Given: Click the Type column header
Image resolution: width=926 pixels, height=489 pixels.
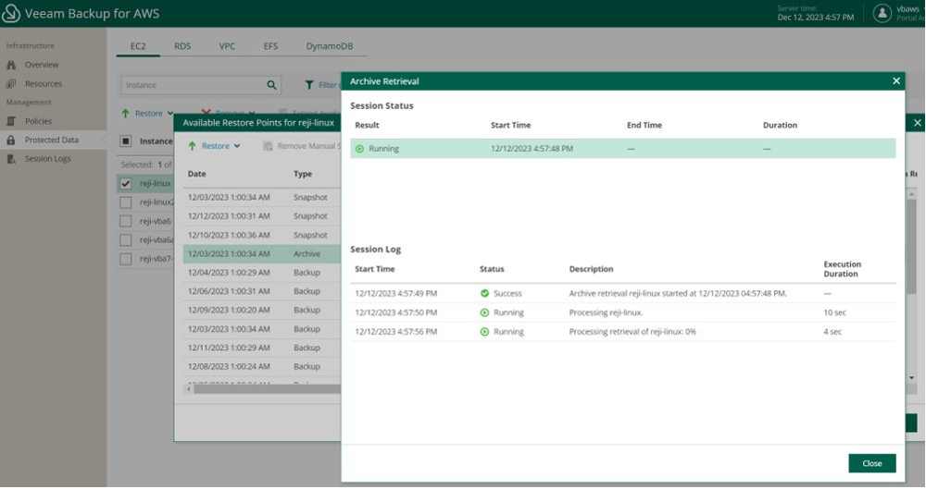Looking at the screenshot, I should [303, 174].
